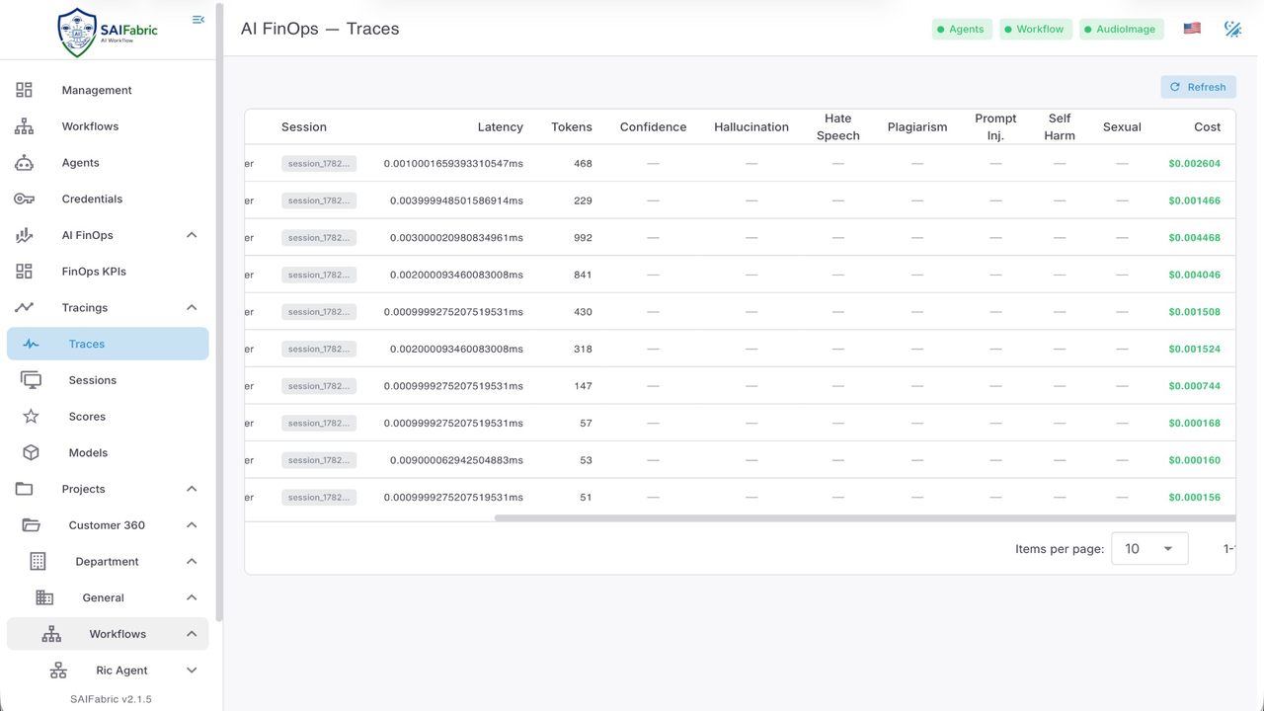Click the Management grid icon
The image size is (1264, 711).
point(24,90)
